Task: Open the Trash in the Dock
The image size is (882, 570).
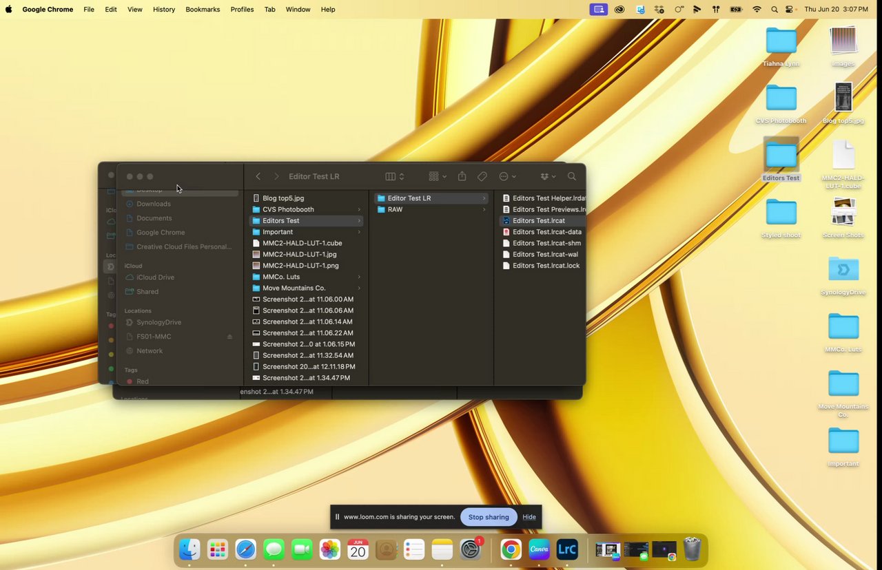Action: pyautogui.click(x=692, y=549)
